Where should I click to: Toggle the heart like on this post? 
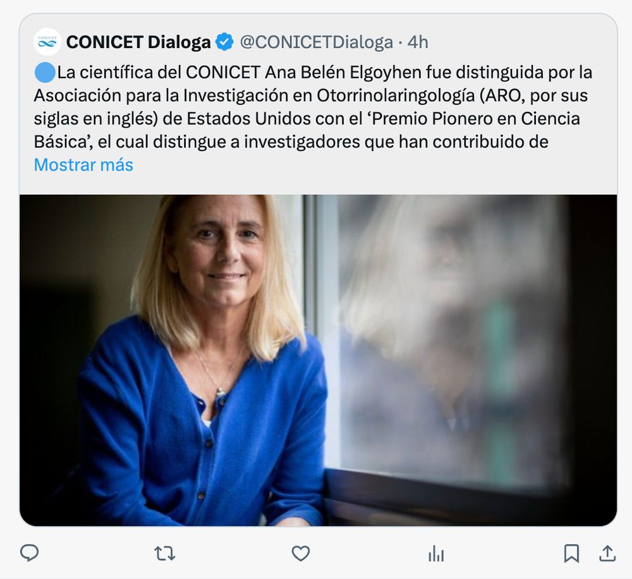click(301, 553)
